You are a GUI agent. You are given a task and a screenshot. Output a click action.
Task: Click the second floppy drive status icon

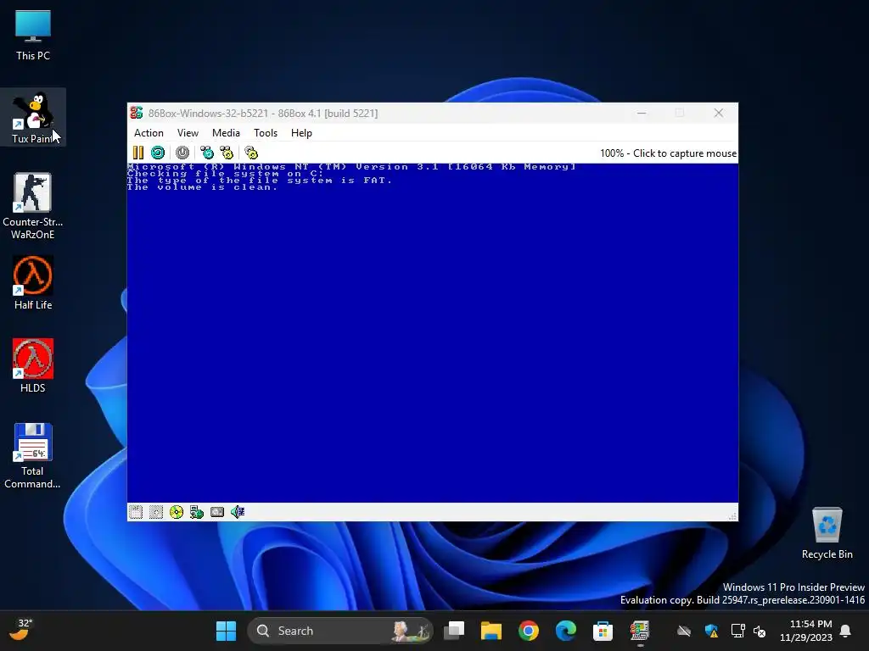[156, 512]
